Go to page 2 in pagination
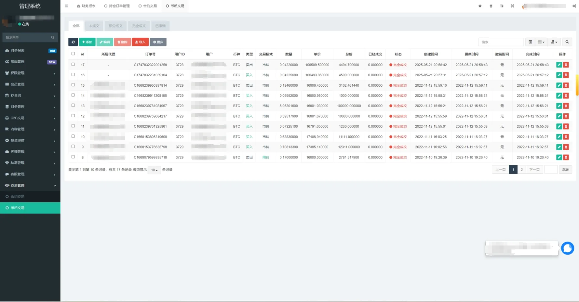 (x=521, y=170)
